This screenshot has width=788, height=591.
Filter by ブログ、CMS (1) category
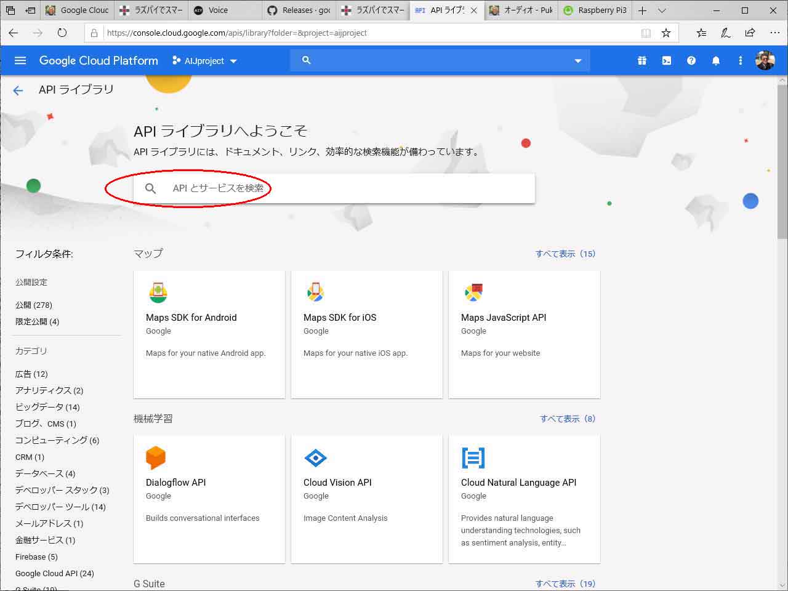click(46, 424)
